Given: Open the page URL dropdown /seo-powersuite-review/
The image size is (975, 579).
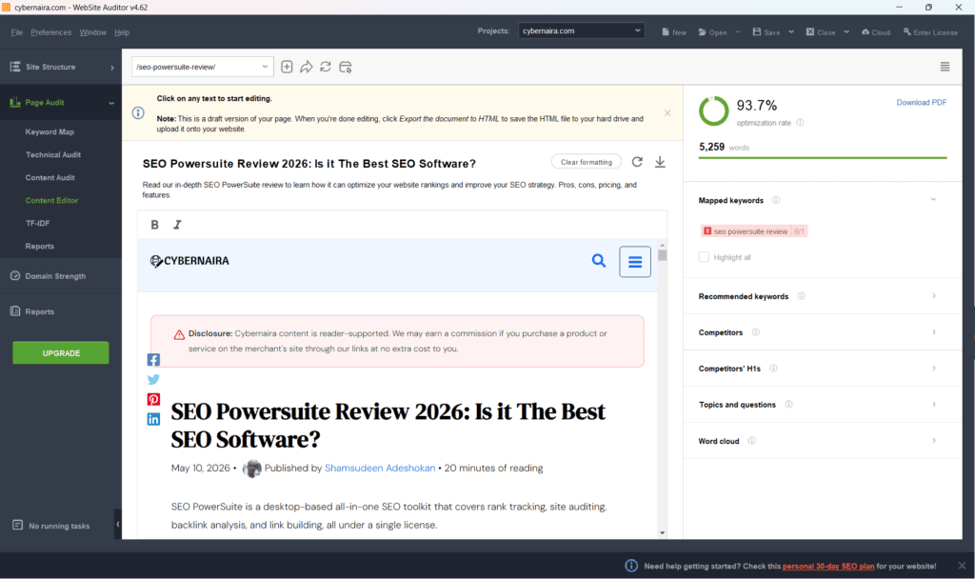Looking at the screenshot, I should pyautogui.click(x=203, y=67).
